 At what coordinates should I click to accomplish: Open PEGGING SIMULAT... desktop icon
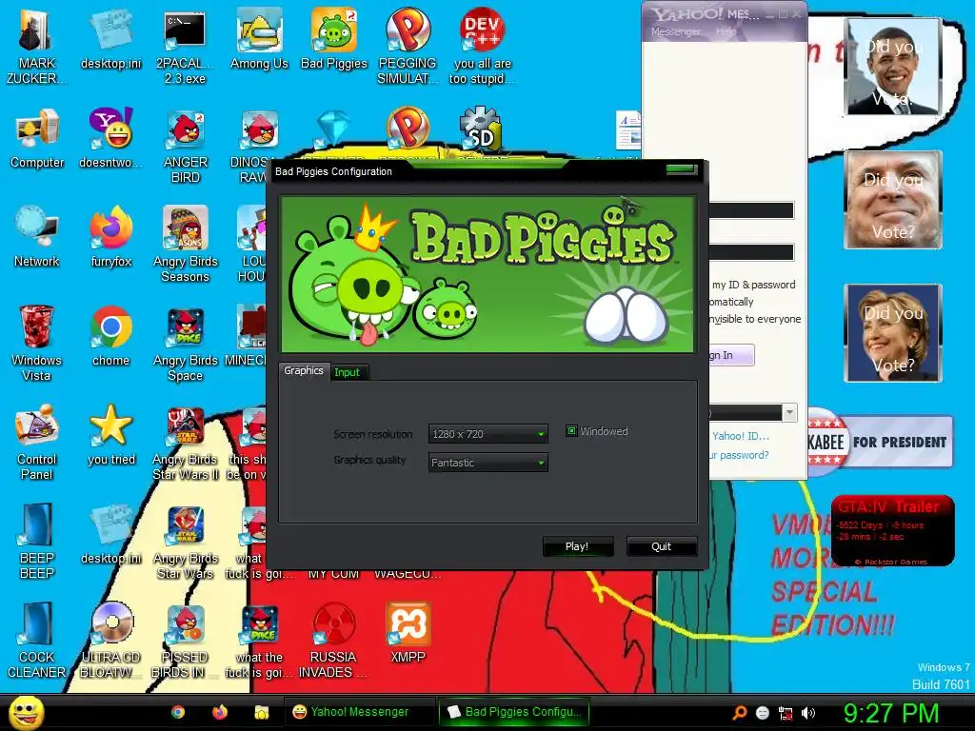pos(408,46)
